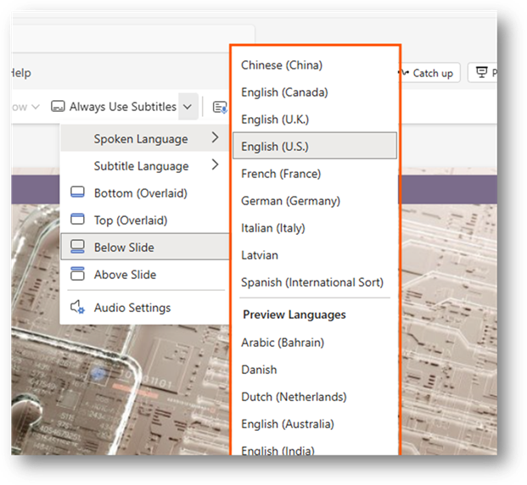Expand the Subtitle Language submenu arrow
The image size is (527, 485).
pyautogui.click(x=215, y=166)
